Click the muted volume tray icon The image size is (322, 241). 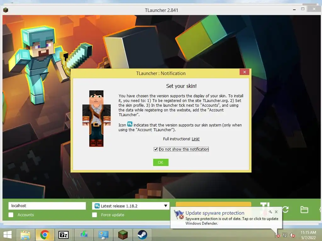[x=292, y=235]
